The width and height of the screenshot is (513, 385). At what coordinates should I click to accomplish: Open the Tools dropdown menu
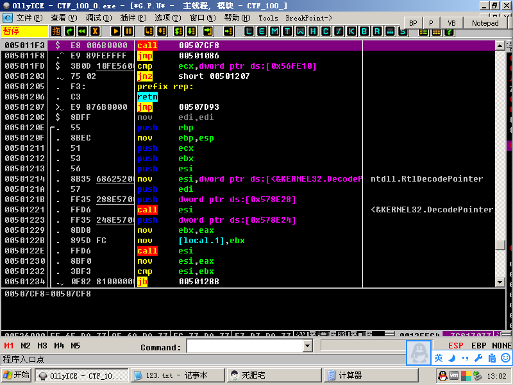tap(268, 18)
